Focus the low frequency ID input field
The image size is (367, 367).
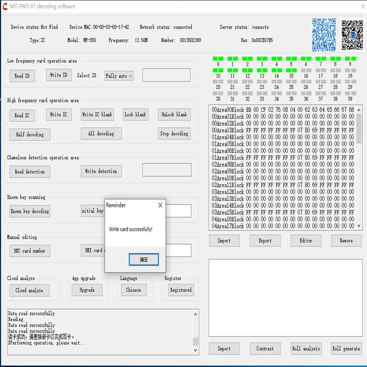tap(166, 75)
